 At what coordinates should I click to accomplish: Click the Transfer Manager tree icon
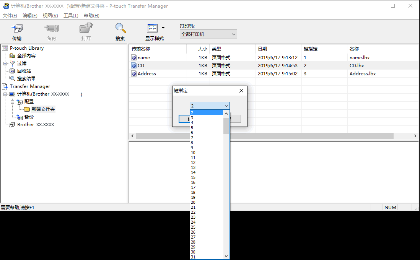click(x=5, y=86)
